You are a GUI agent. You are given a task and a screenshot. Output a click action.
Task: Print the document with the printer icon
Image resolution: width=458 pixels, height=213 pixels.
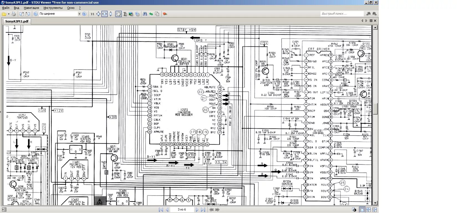pos(14,14)
